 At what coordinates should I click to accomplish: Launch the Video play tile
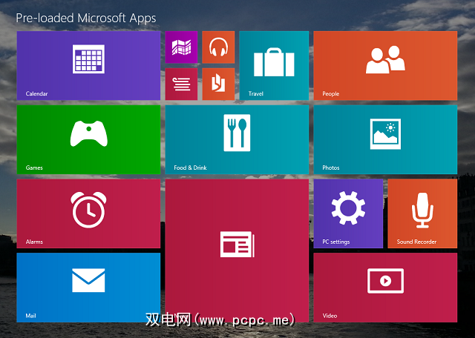[x=385, y=288]
